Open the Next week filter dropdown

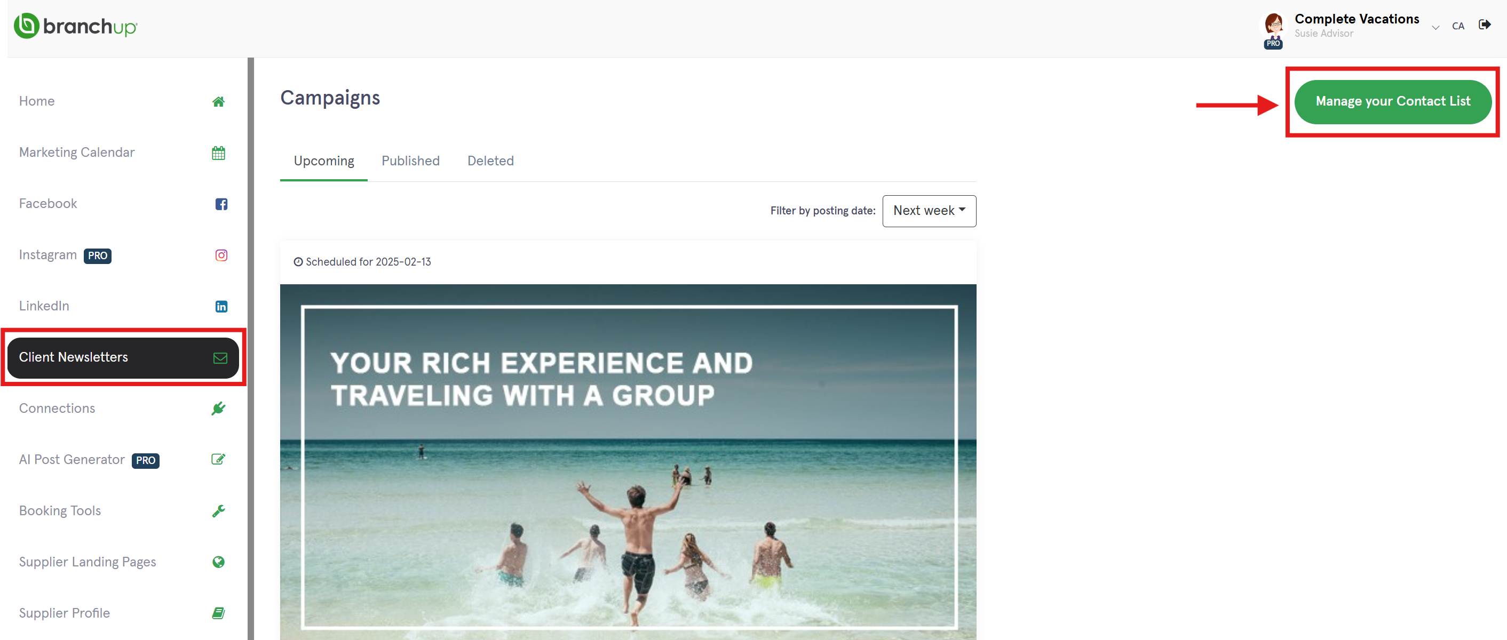click(929, 211)
